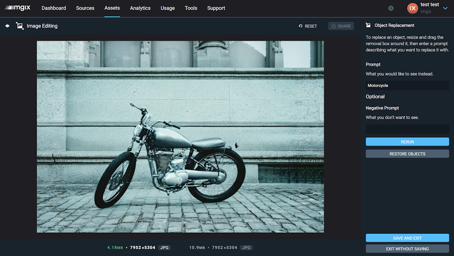The width and height of the screenshot is (454, 256).
Task: Click the Image Editing resize icon
Action: [19, 26]
